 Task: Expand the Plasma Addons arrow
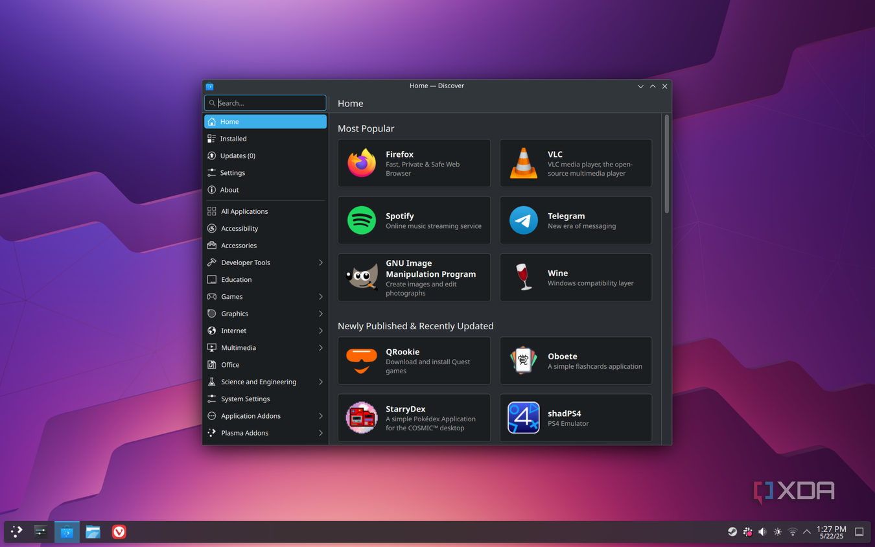pyautogui.click(x=321, y=433)
